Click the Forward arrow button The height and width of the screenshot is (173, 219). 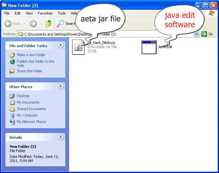click(x=33, y=24)
